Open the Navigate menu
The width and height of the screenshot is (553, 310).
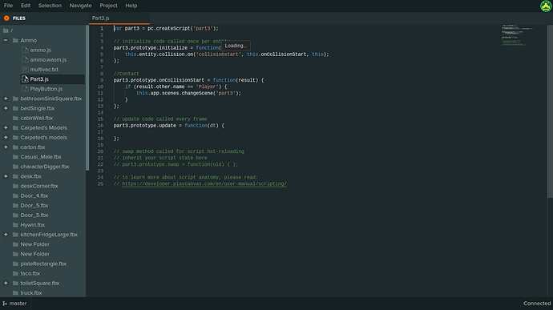click(80, 6)
